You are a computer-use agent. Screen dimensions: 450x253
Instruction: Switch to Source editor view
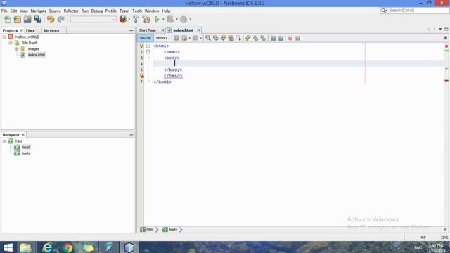[x=145, y=38]
